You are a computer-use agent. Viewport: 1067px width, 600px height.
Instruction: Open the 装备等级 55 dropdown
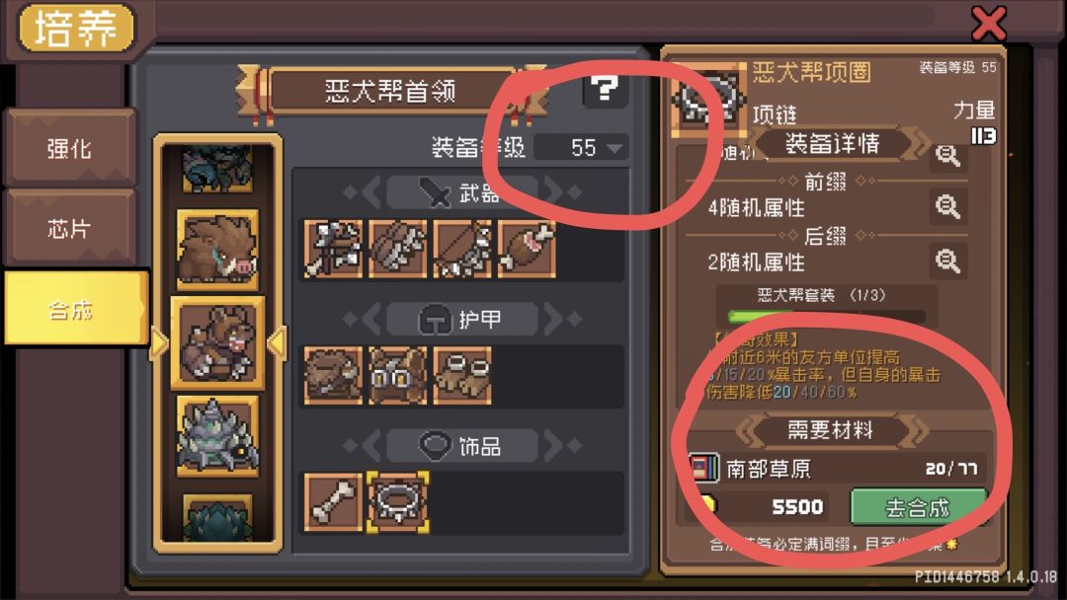(x=581, y=147)
